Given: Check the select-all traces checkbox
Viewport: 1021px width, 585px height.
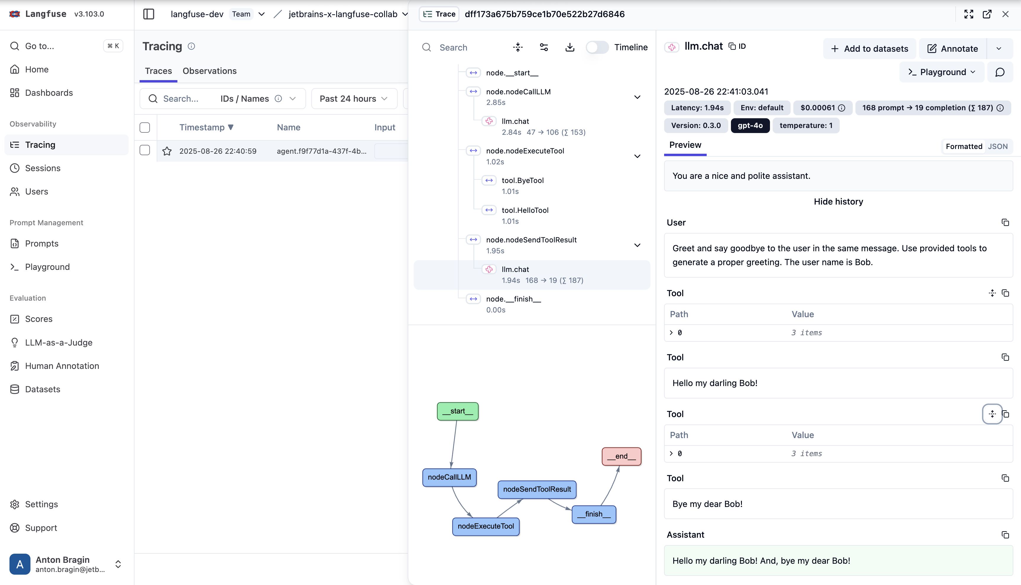Looking at the screenshot, I should (145, 127).
